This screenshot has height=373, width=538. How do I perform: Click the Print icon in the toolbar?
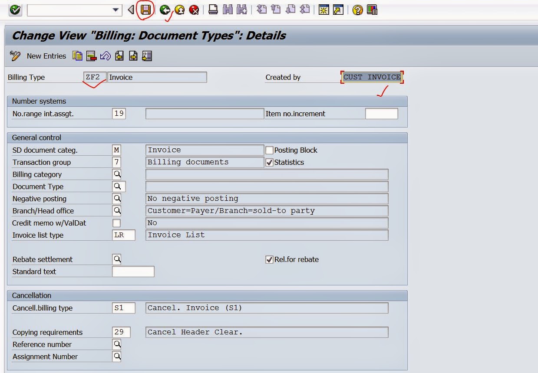(213, 10)
